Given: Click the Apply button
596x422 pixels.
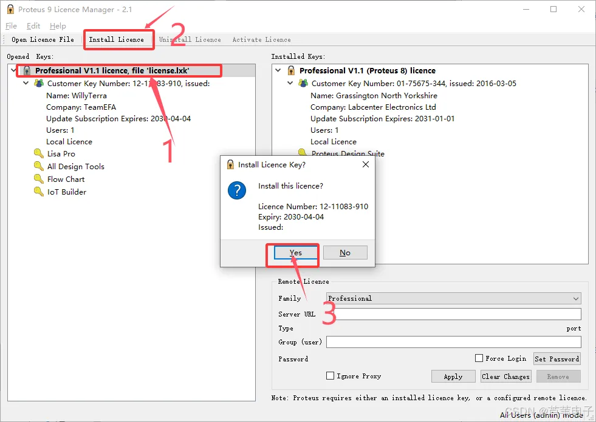Looking at the screenshot, I should pyautogui.click(x=453, y=377).
